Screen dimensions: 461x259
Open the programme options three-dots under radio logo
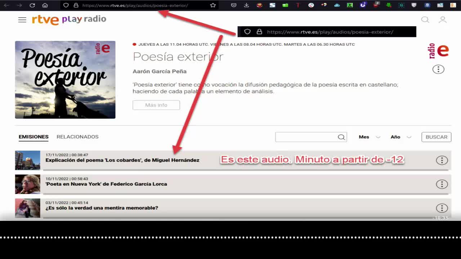[x=438, y=69]
